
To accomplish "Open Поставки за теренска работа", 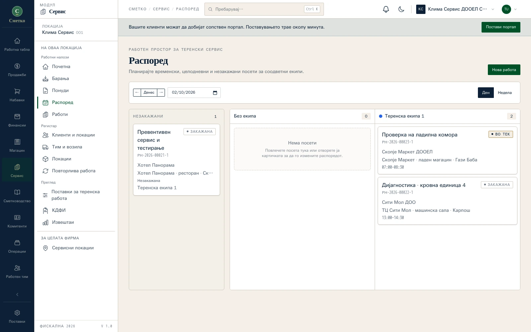I will 76,195.
